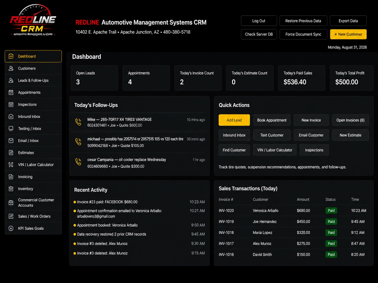Viewport: 378px width, 283px height.
Task: Click Book Appointment quick action
Action: pos(272,120)
